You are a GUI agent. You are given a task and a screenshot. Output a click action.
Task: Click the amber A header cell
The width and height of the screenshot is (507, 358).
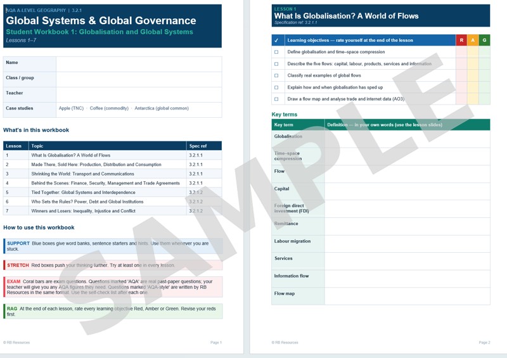(473, 40)
